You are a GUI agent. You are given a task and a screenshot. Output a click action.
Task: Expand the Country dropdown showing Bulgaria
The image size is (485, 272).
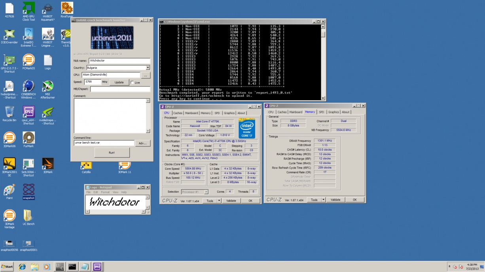[x=148, y=68]
